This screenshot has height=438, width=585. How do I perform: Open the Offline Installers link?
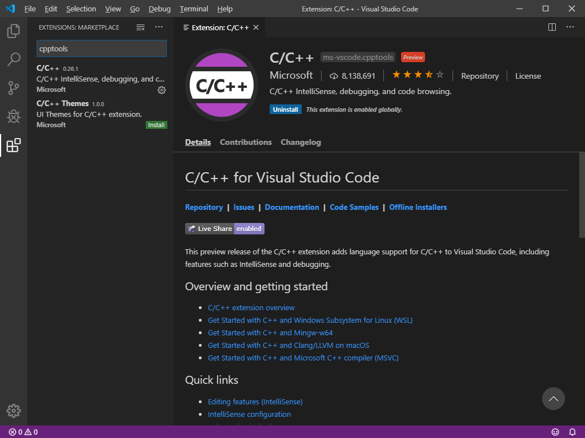point(418,208)
